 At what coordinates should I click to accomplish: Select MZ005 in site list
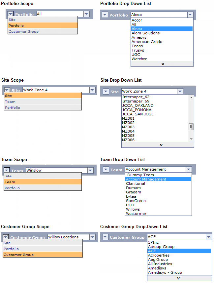tap(155, 136)
